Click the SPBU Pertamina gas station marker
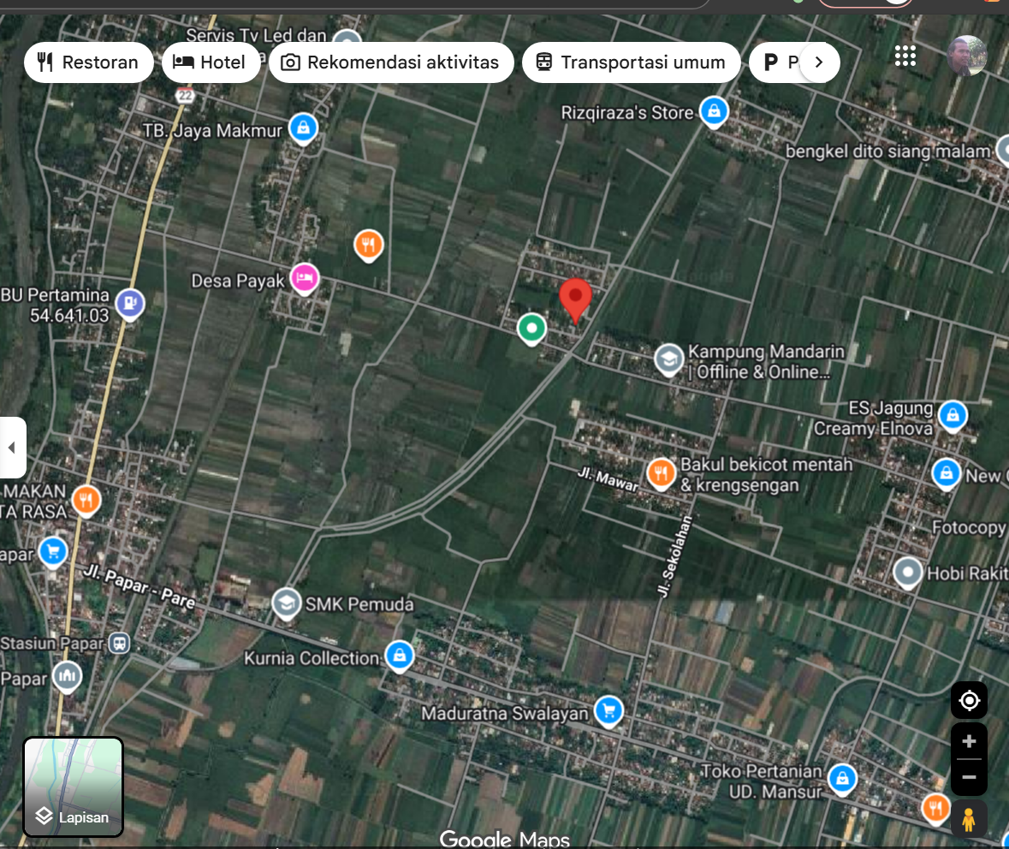This screenshot has width=1009, height=849. point(129,302)
